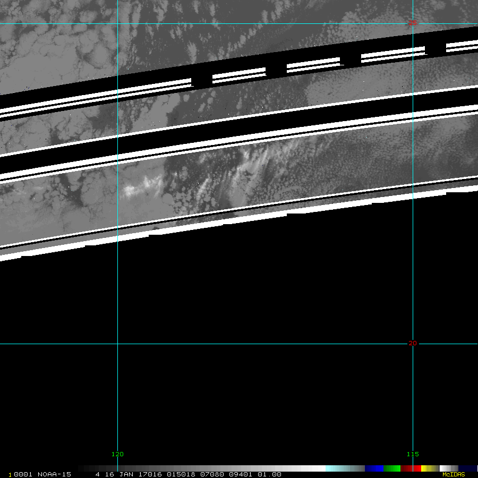Click the cyan segment of the color bar
The width and height of the screenshot is (478, 478).
point(340,468)
